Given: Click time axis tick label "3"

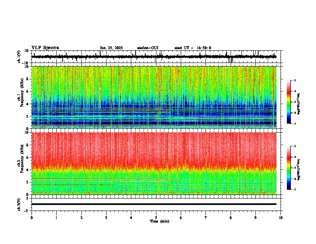Looking at the screenshot, I should pos(106,218).
